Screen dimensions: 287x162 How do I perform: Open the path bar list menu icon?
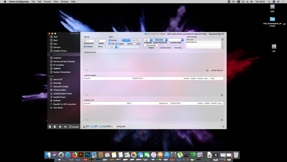click(x=223, y=127)
